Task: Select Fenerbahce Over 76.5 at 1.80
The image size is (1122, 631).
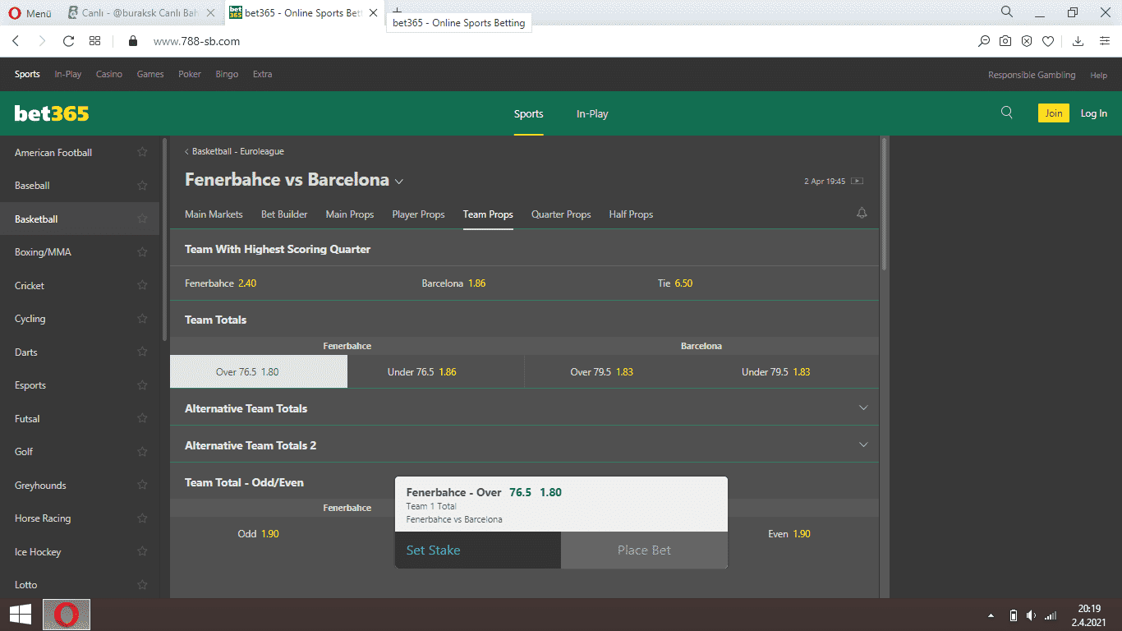Action: (259, 371)
